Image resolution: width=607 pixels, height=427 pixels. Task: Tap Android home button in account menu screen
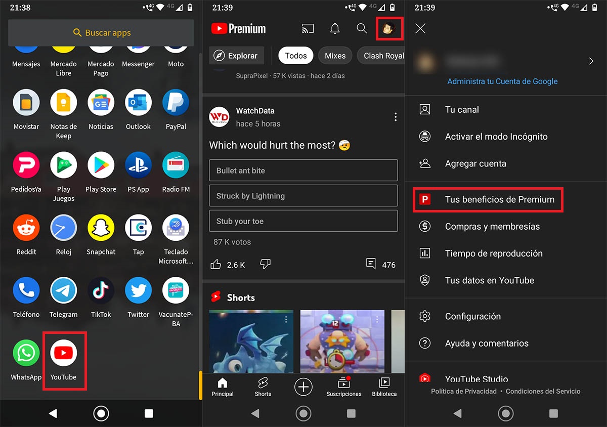click(506, 413)
